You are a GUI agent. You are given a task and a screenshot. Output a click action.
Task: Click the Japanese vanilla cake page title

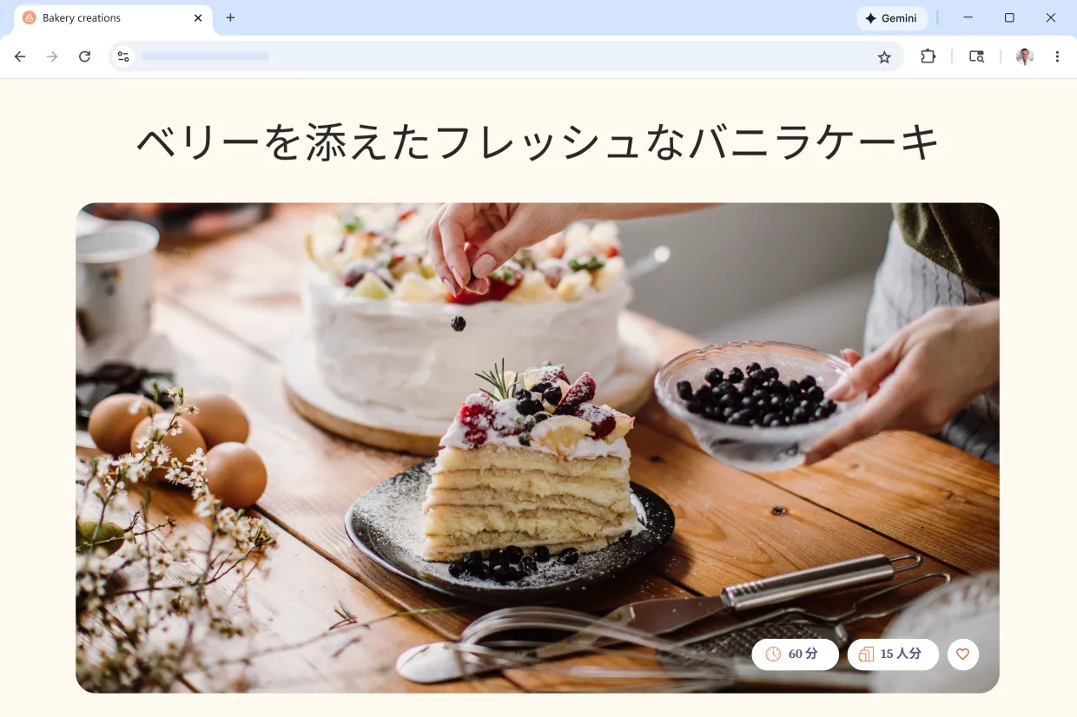click(538, 141)
